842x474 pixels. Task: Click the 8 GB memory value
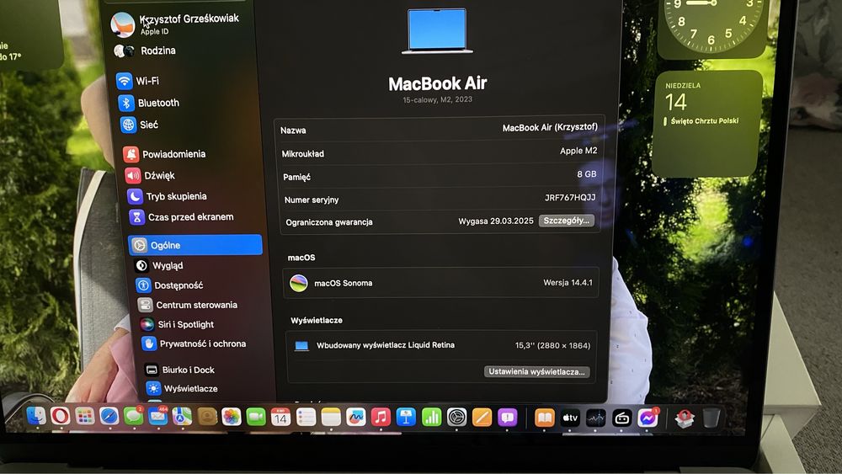(x=586, y=174)
